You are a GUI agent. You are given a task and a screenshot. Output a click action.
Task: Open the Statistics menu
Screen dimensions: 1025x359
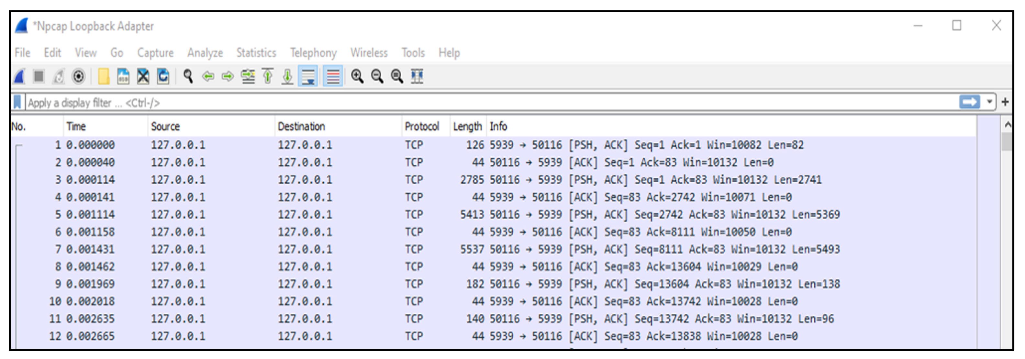[x=256, y=52]
